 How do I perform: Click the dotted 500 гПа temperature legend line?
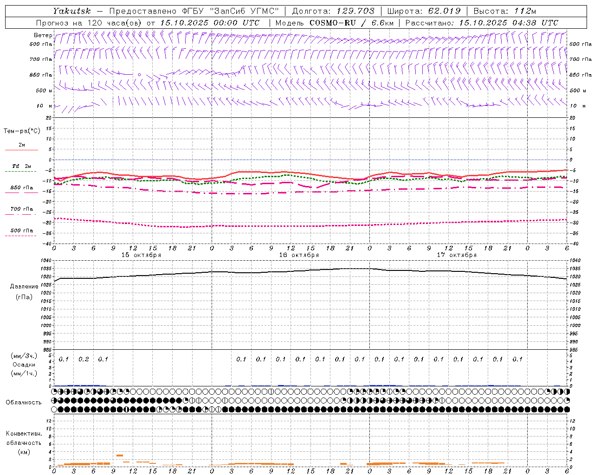point(20,236)
